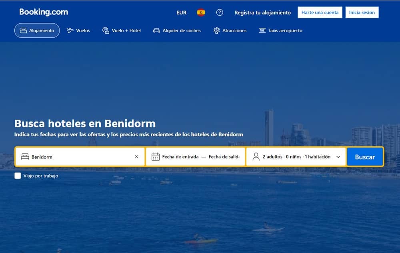Click the 'Viajo por trabajo' label text
The width and height of the screenshot is (400, 253).
(x=41, y=176)
